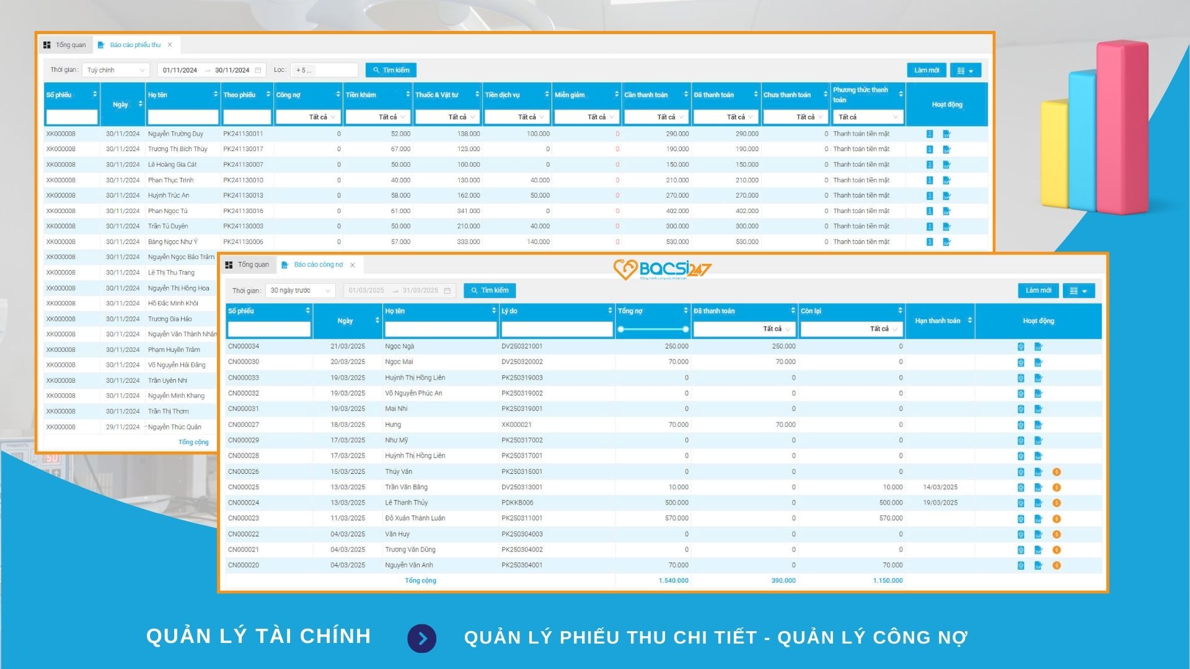Image resolution: width=1190 pixels, height=669 pixels.
Task: Edit receipt of Nguyễn Trường Duy row
Action: (x=946, y=134)
